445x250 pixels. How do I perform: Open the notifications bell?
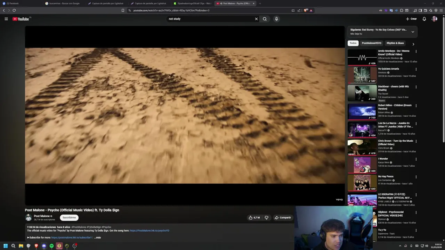pyautogui.click(x=424, y=19)
